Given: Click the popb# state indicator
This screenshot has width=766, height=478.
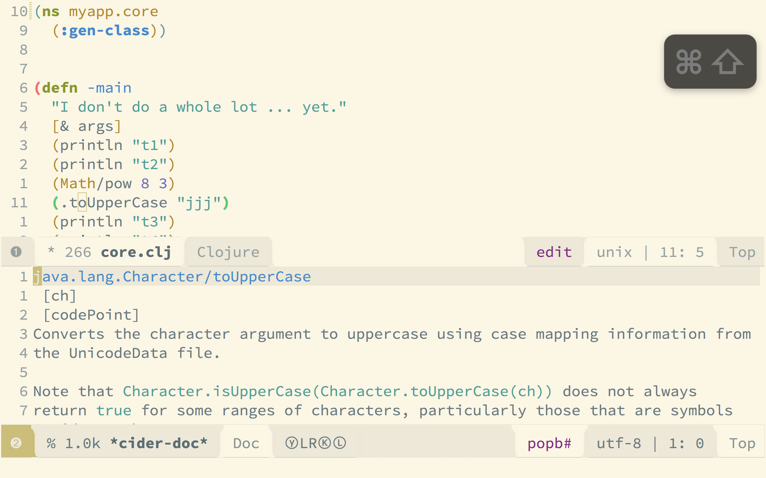Looking at the screenshot, I should pos(549,444).
